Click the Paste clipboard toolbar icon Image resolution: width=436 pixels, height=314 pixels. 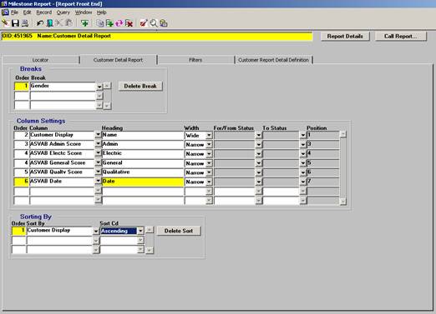(x=68, y=23)
